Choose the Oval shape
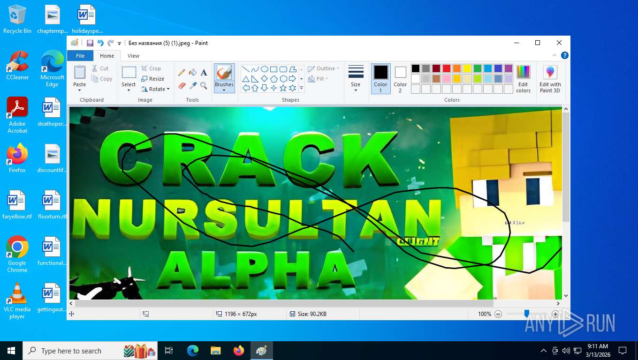 click(x=265, y=69)
